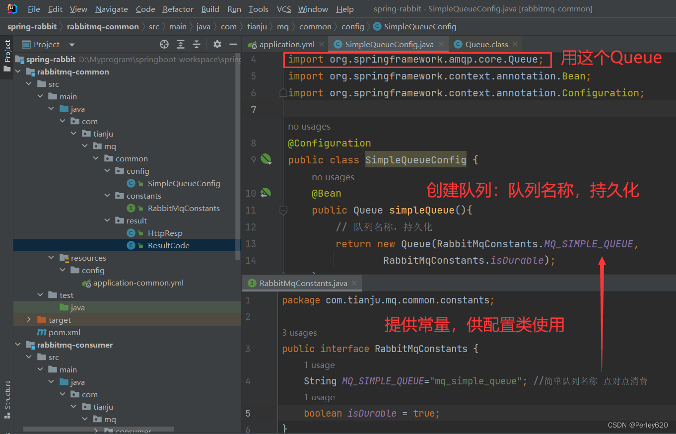The image size is (676, 434).
Task: Open the Project side tool window tab
Action: click(7, 55)
